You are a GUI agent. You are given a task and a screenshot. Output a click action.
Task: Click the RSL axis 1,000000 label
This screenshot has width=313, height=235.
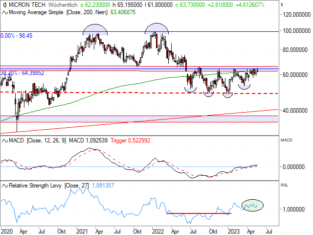tap(293, 210)
